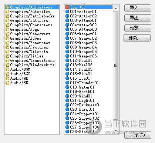Click the blue circle icon beside 006-Weapon01
The height and width of the screenshot is (143, 155).
pyautogui.click(x=67, y=34)
